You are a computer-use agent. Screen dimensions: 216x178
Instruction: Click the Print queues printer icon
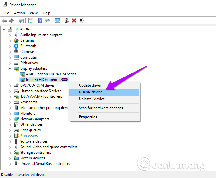(16, 130)
